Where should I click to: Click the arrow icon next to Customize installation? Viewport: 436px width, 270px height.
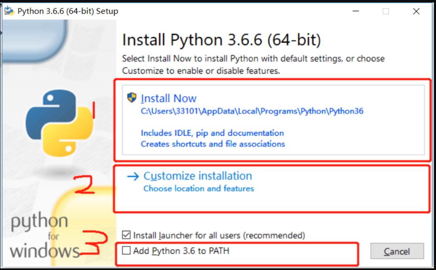[133, 176]
